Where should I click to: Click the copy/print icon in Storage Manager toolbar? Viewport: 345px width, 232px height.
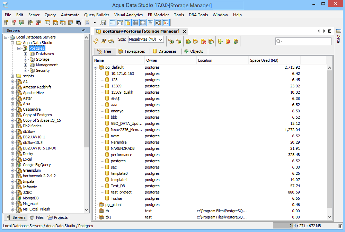[x=111, y=41]
